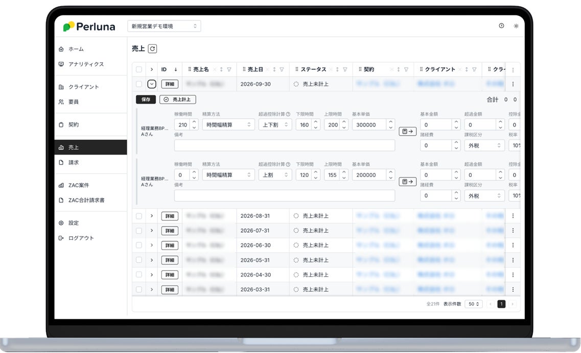The width and height of the screenshot is (581, 353).
Task: Go to クライアント page in sidebar
Action: (x=90, y=87)
